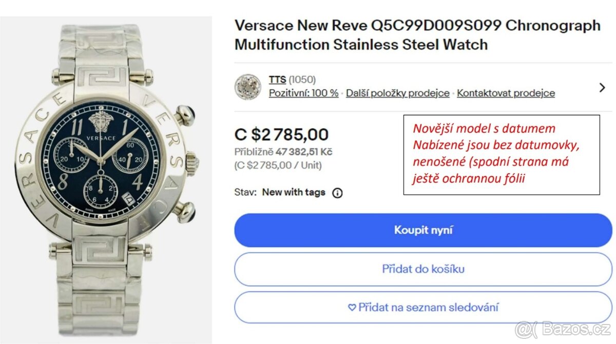
Task: Click the heart icon in the watchlist button
Action: (x=352, y=308)
